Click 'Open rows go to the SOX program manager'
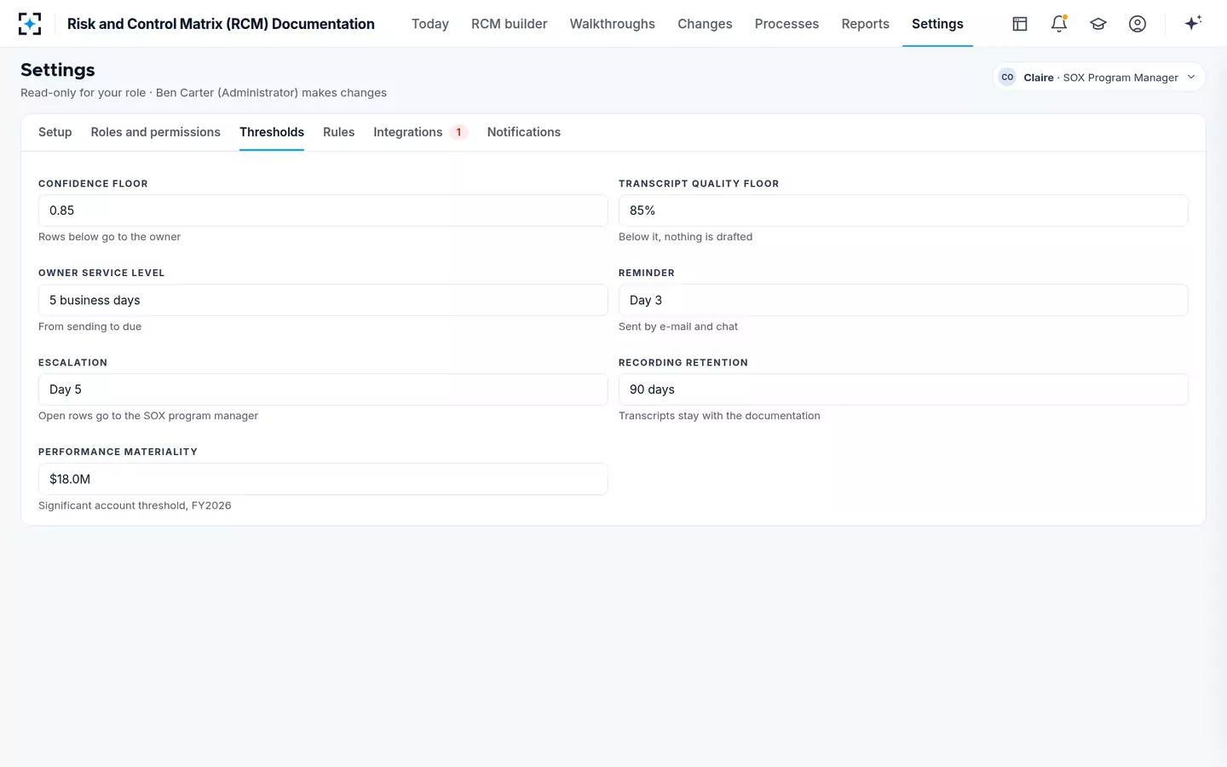 (x=148, y=416)
